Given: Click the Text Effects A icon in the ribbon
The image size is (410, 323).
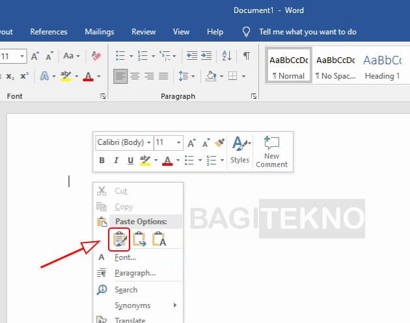Looking at the screenshot, I should click(44, 76).
